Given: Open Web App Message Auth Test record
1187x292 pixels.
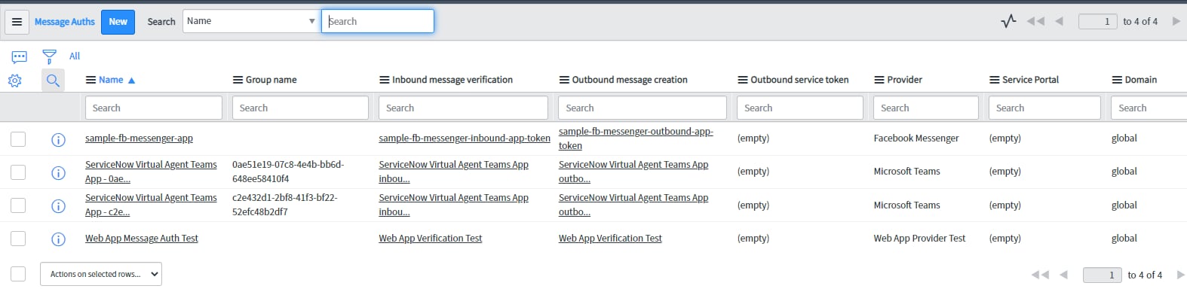Looking at the screenshot, I should [142, 239].
